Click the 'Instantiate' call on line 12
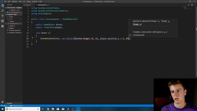The height and width of the screenshot is (111, 197). point(46,39)
